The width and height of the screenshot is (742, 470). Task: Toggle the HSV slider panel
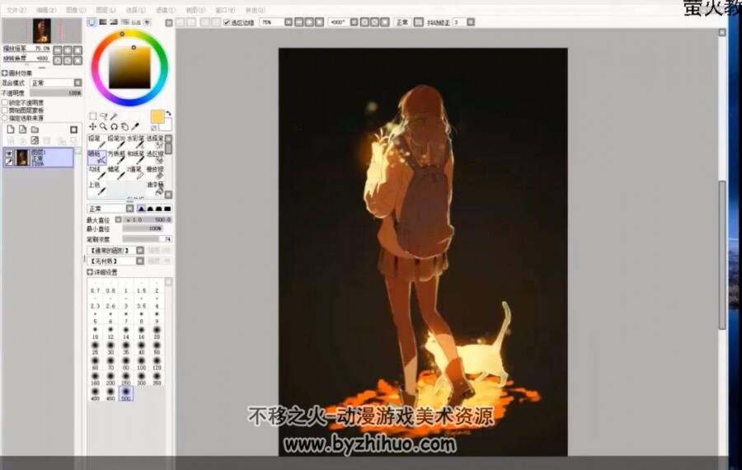pyautogui.click(x=114, y=22)
